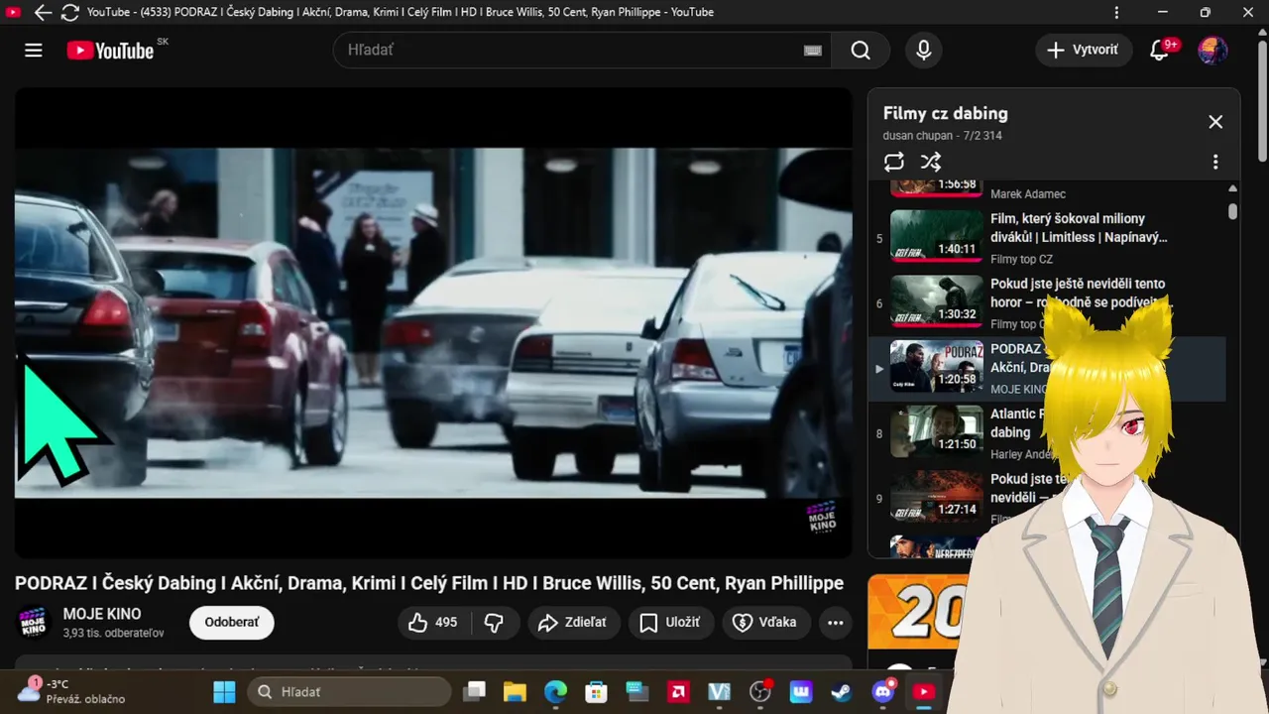Open the notifications bell
1269x714 pixels.
(x=1160, y=51)
